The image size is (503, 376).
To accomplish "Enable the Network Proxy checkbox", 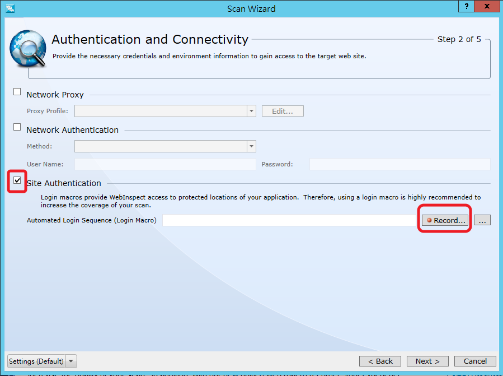I will point(17,91).
